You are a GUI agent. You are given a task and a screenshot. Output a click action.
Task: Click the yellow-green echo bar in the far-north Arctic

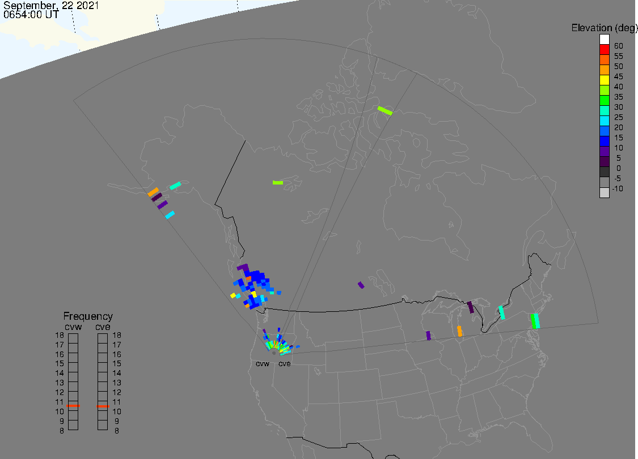(x=385, y=110)
